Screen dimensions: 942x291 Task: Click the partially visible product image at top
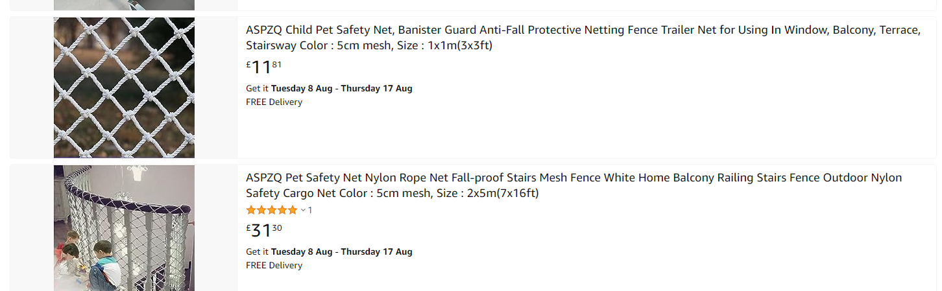pyautogui.click(x=124, y=5)
